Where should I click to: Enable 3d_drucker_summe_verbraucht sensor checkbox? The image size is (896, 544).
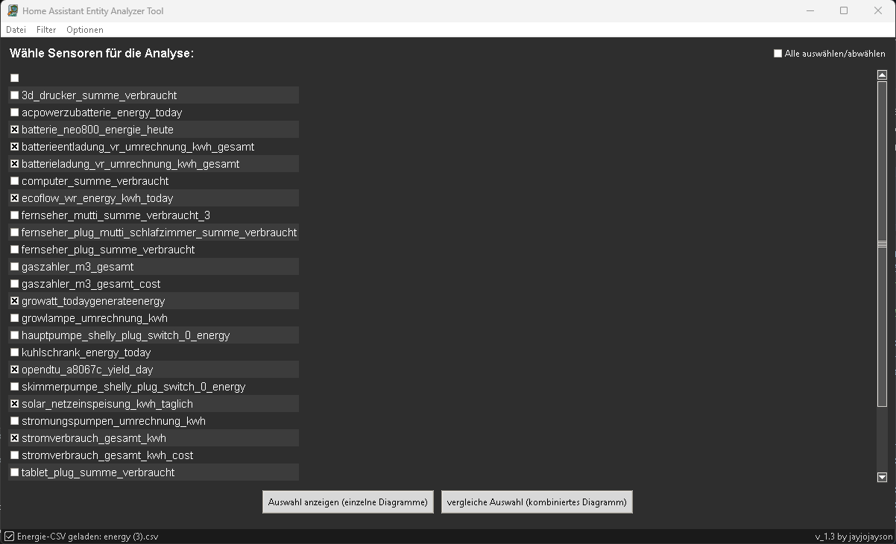point(14,95)
